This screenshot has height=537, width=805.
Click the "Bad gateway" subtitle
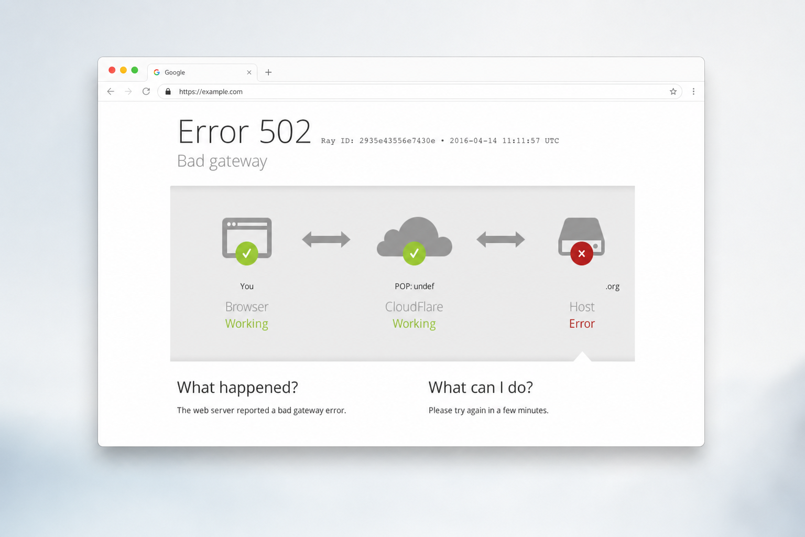[x=222, y=161]
